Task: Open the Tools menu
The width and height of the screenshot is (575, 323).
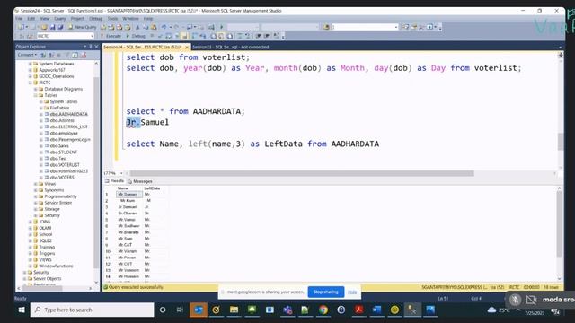Action: pos(112,18)
